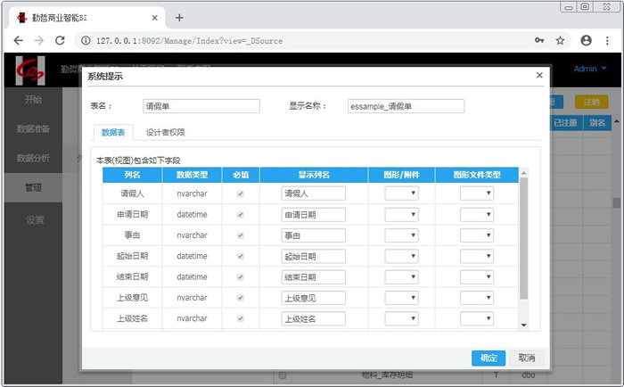Toggle the 必填 checkbox for 事由
This screenshot has height=387, width=624.
239,235
